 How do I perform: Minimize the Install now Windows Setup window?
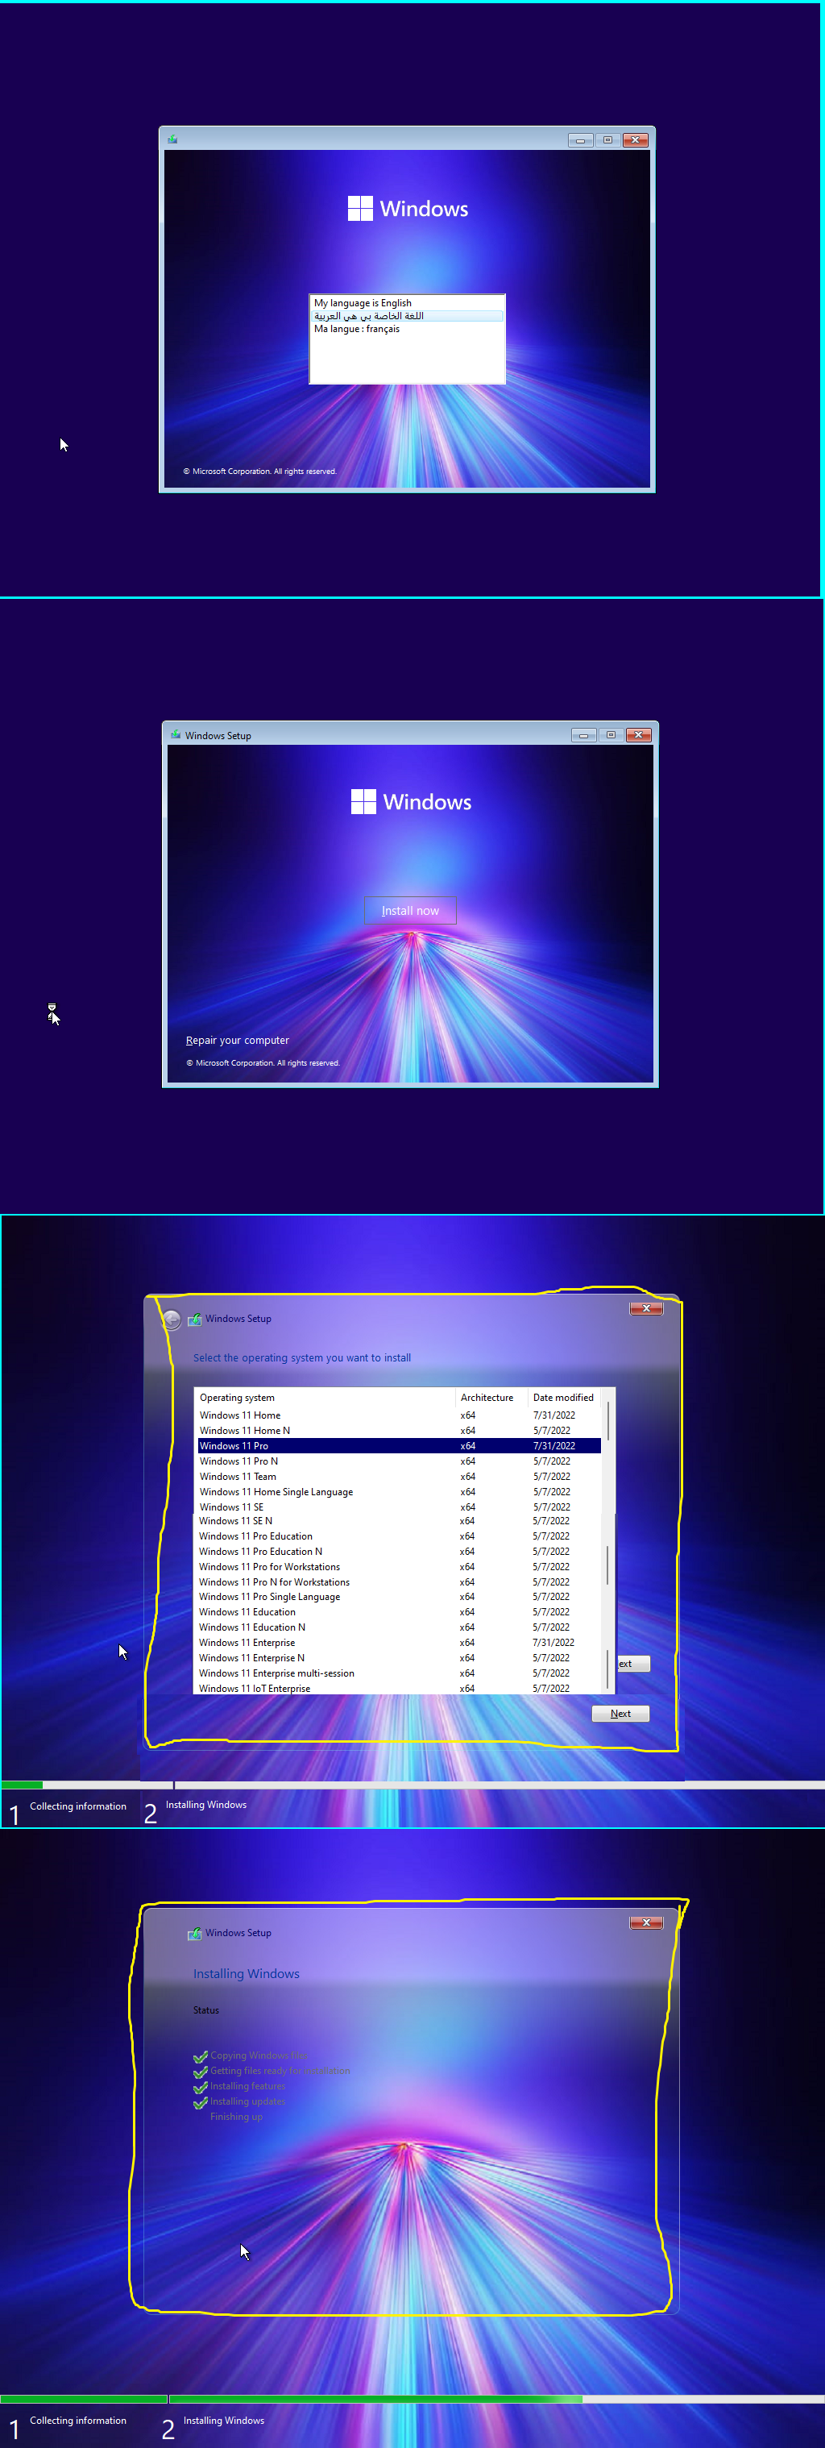584,736
